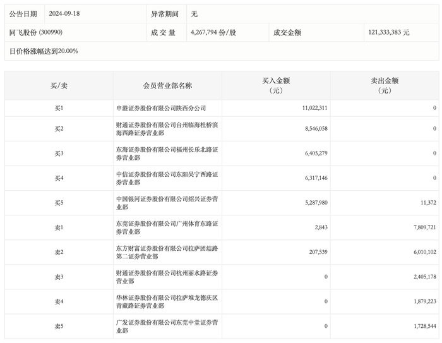Click 申港证券股份有限公司陕西分公司
Viewport: 442px width, 343px height.
click(161, 108)
